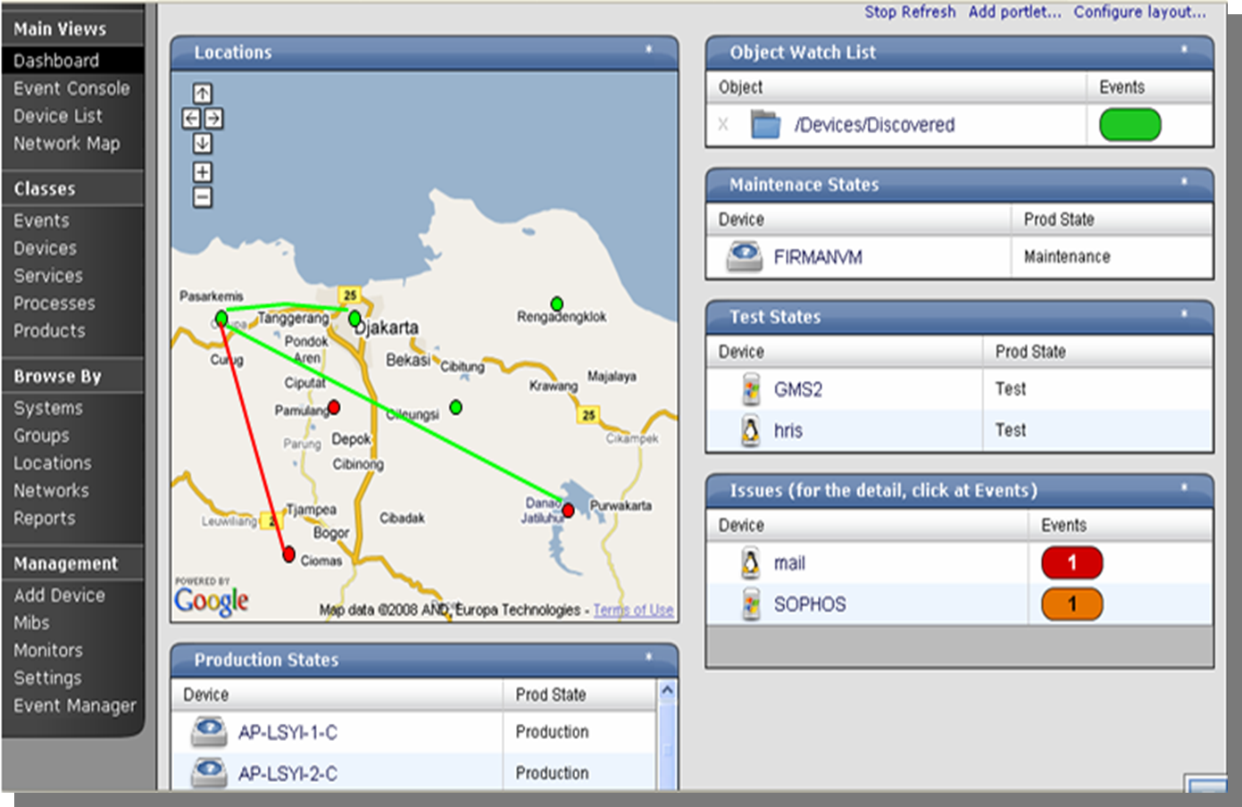The width and height of the screenshot is (1242, 807).
Task: Click the Stop Refresh link
Action: tap(909, 12)
